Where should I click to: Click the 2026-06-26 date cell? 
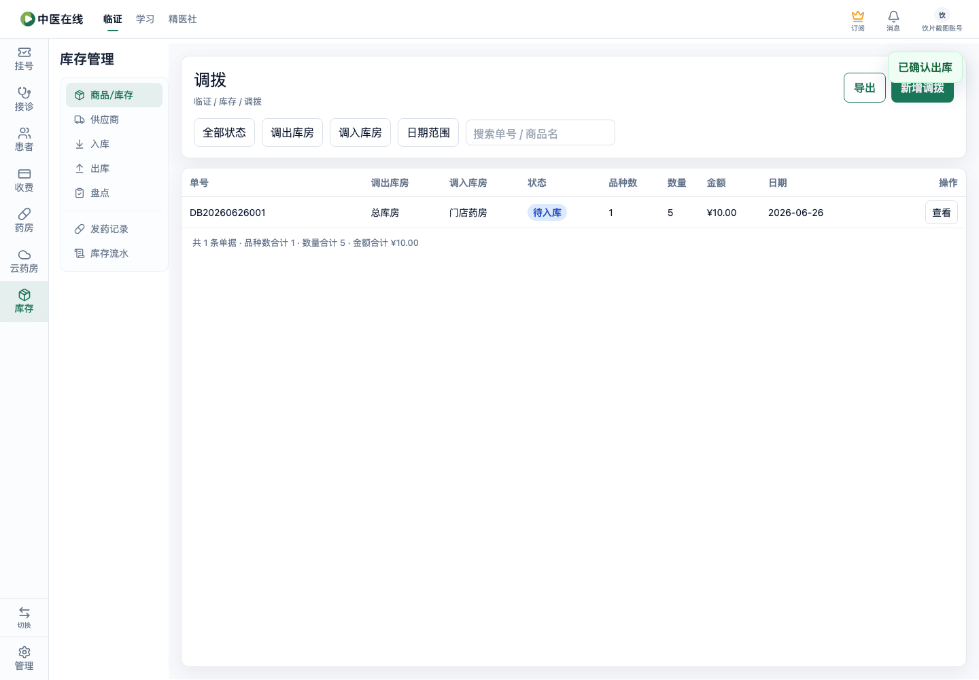click(796, 213)
